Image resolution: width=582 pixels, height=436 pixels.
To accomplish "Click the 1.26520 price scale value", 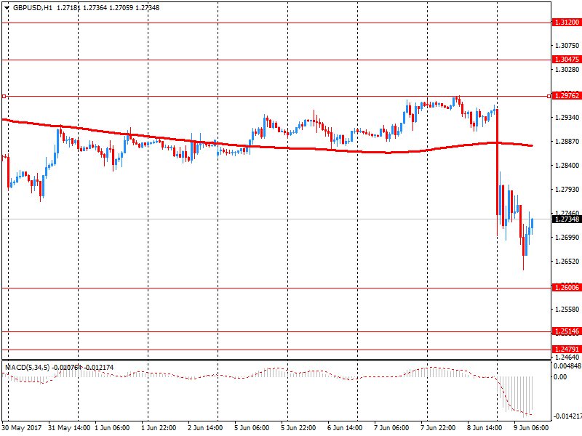I will [x=567, y=262].
